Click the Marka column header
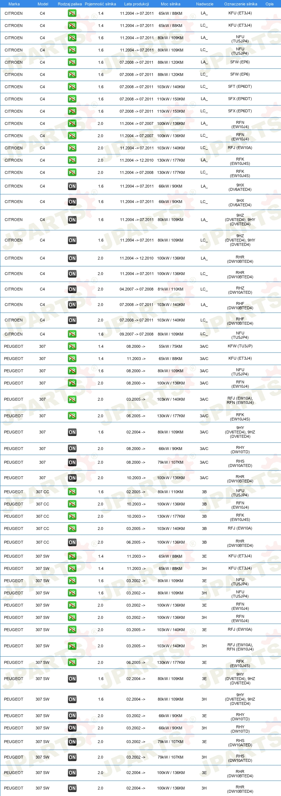The image size is (281, 796). tap(14, 4)
